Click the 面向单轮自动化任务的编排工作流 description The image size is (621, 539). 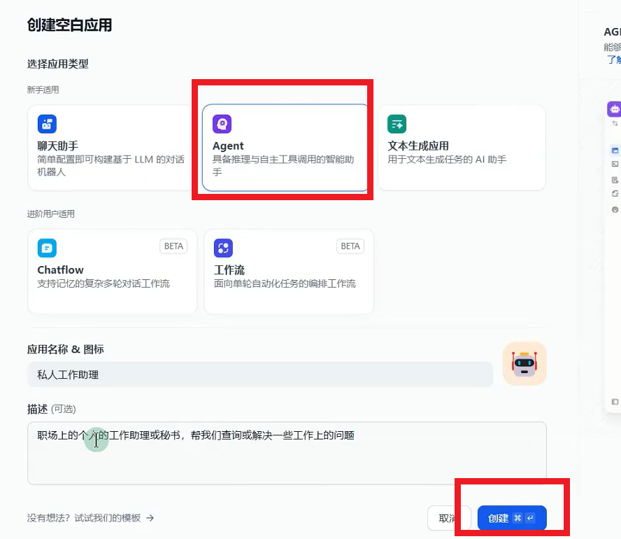point(285,283)
